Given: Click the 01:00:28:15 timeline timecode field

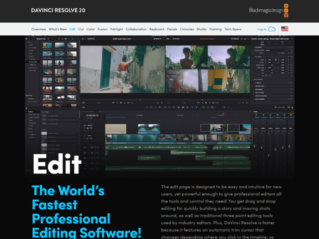Looking at the screenshot, I should [x=92, y=115].
